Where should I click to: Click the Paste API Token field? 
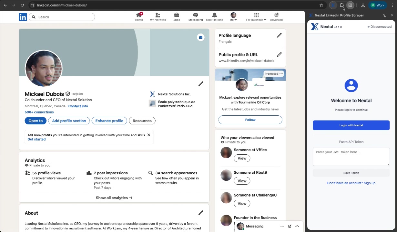[x=351, y=157]
